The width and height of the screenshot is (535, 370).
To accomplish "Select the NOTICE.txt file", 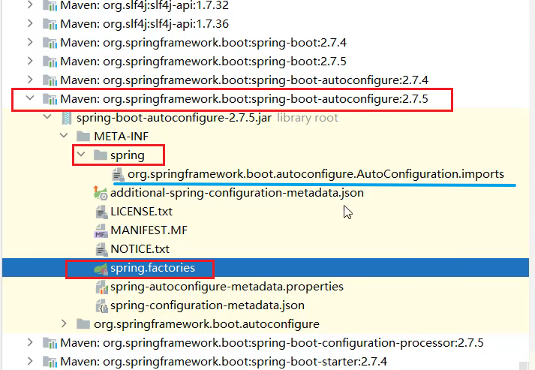I will (x=140, y=249).
